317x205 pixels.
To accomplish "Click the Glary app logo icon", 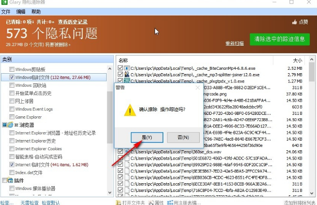I will tap(4, 2).
